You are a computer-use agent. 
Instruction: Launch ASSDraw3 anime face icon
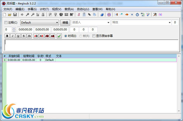tap(109, 15)
